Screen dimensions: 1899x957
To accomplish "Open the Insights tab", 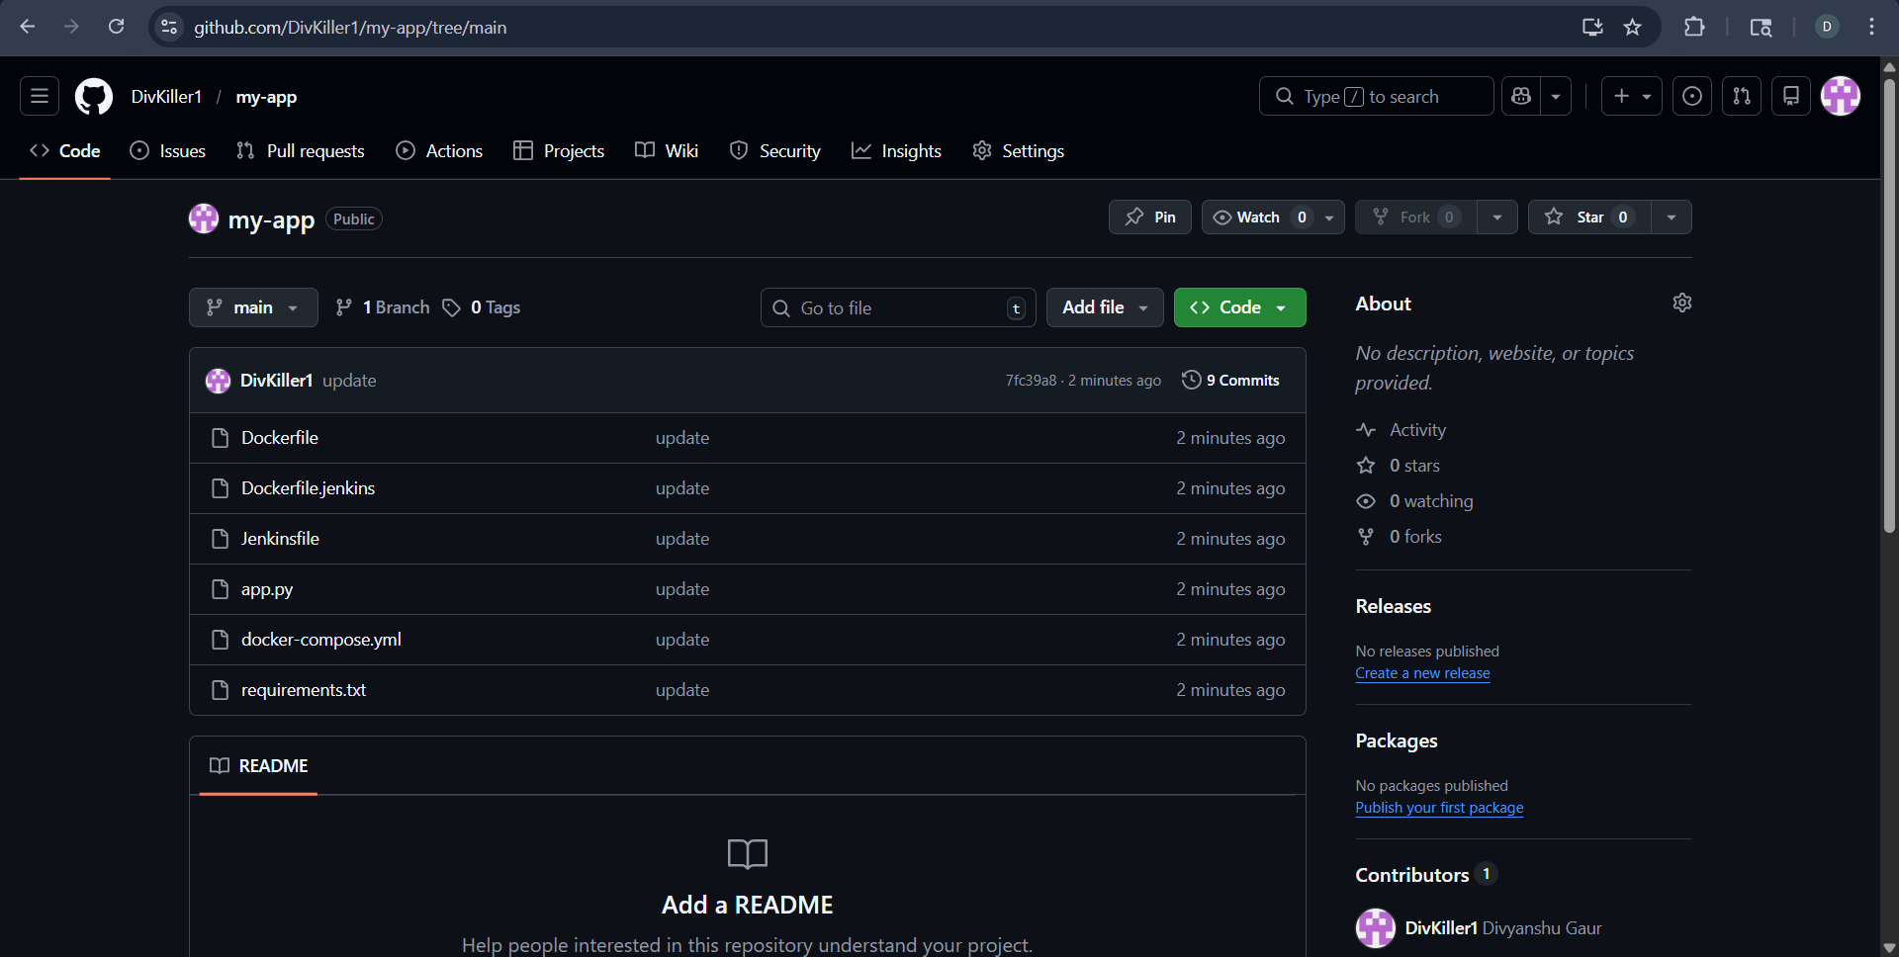I will click(897, 151).
